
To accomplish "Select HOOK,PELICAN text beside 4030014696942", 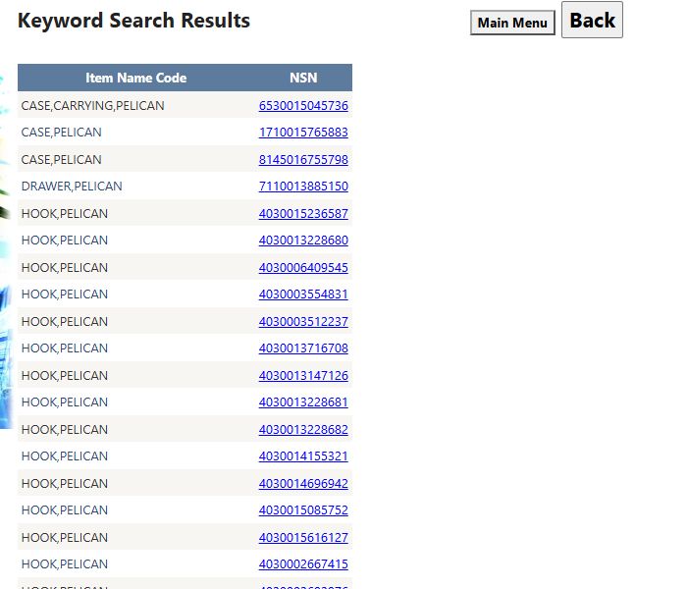I will 65,483.
